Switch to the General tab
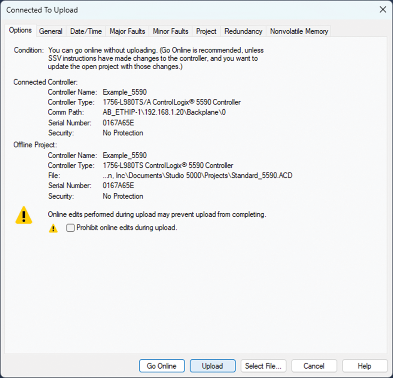This screenshot has width=393, height=378. pyautogui.click(x=51, y=31)
